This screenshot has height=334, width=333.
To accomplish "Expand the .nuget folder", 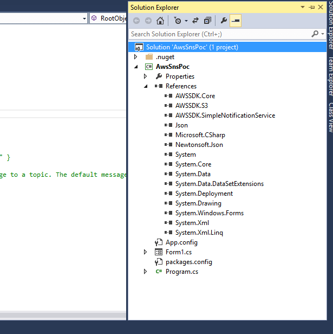I will 135,57.
